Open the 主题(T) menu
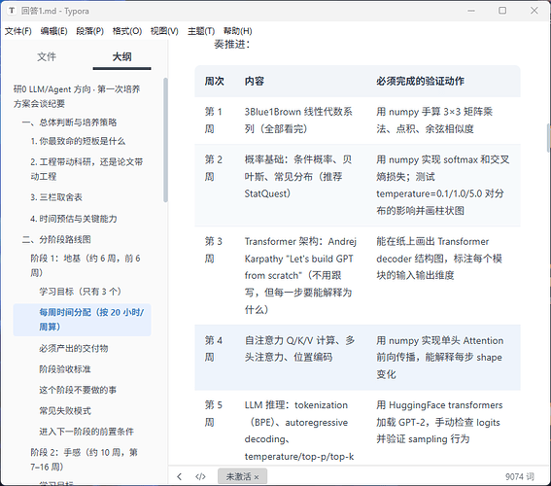 pos(201,31)
